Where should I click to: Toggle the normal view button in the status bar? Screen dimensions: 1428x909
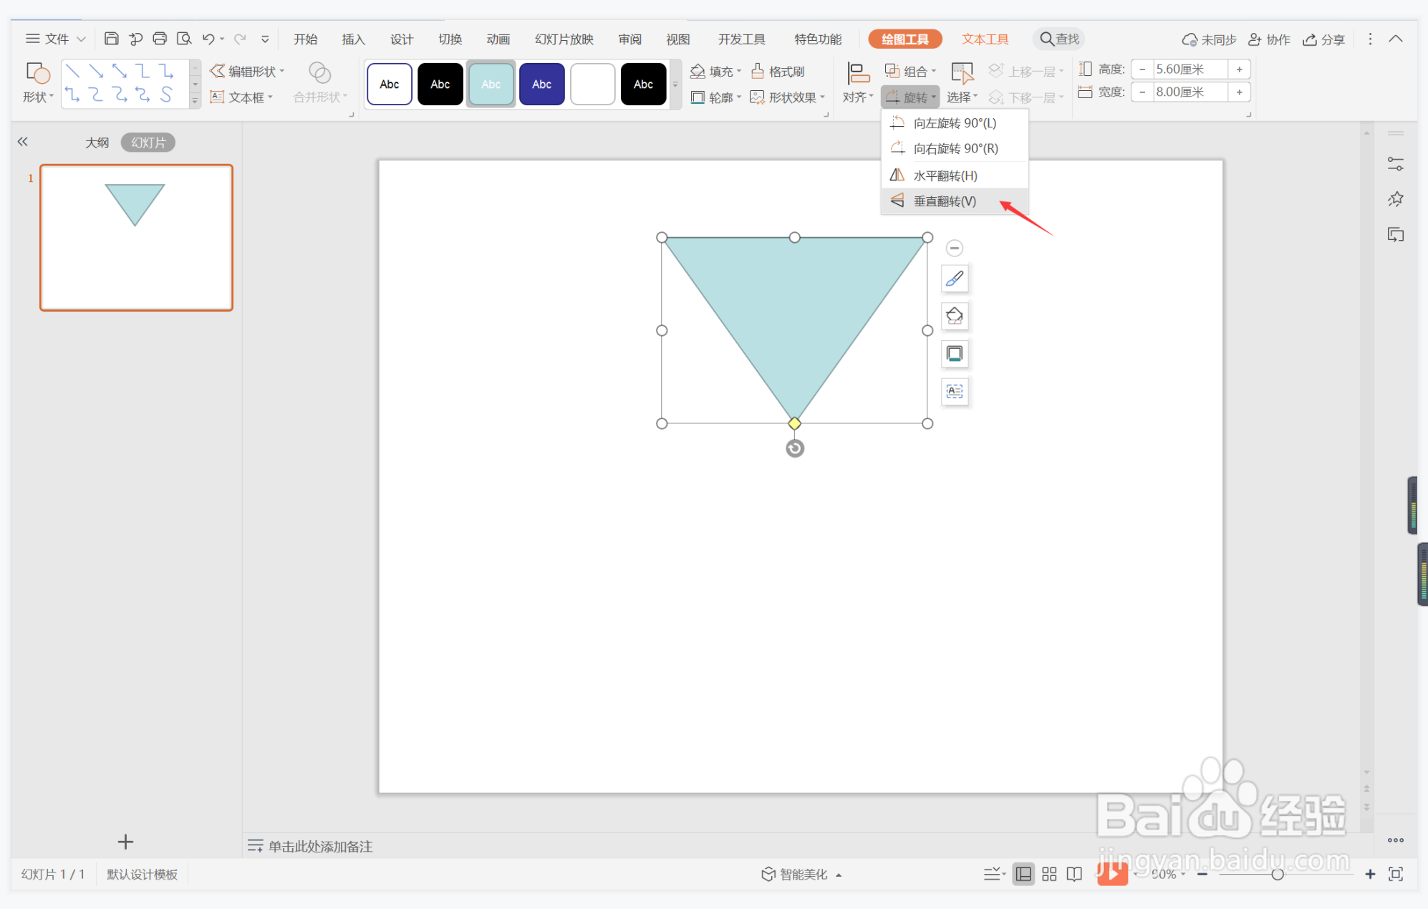[x=1023, y=874]
